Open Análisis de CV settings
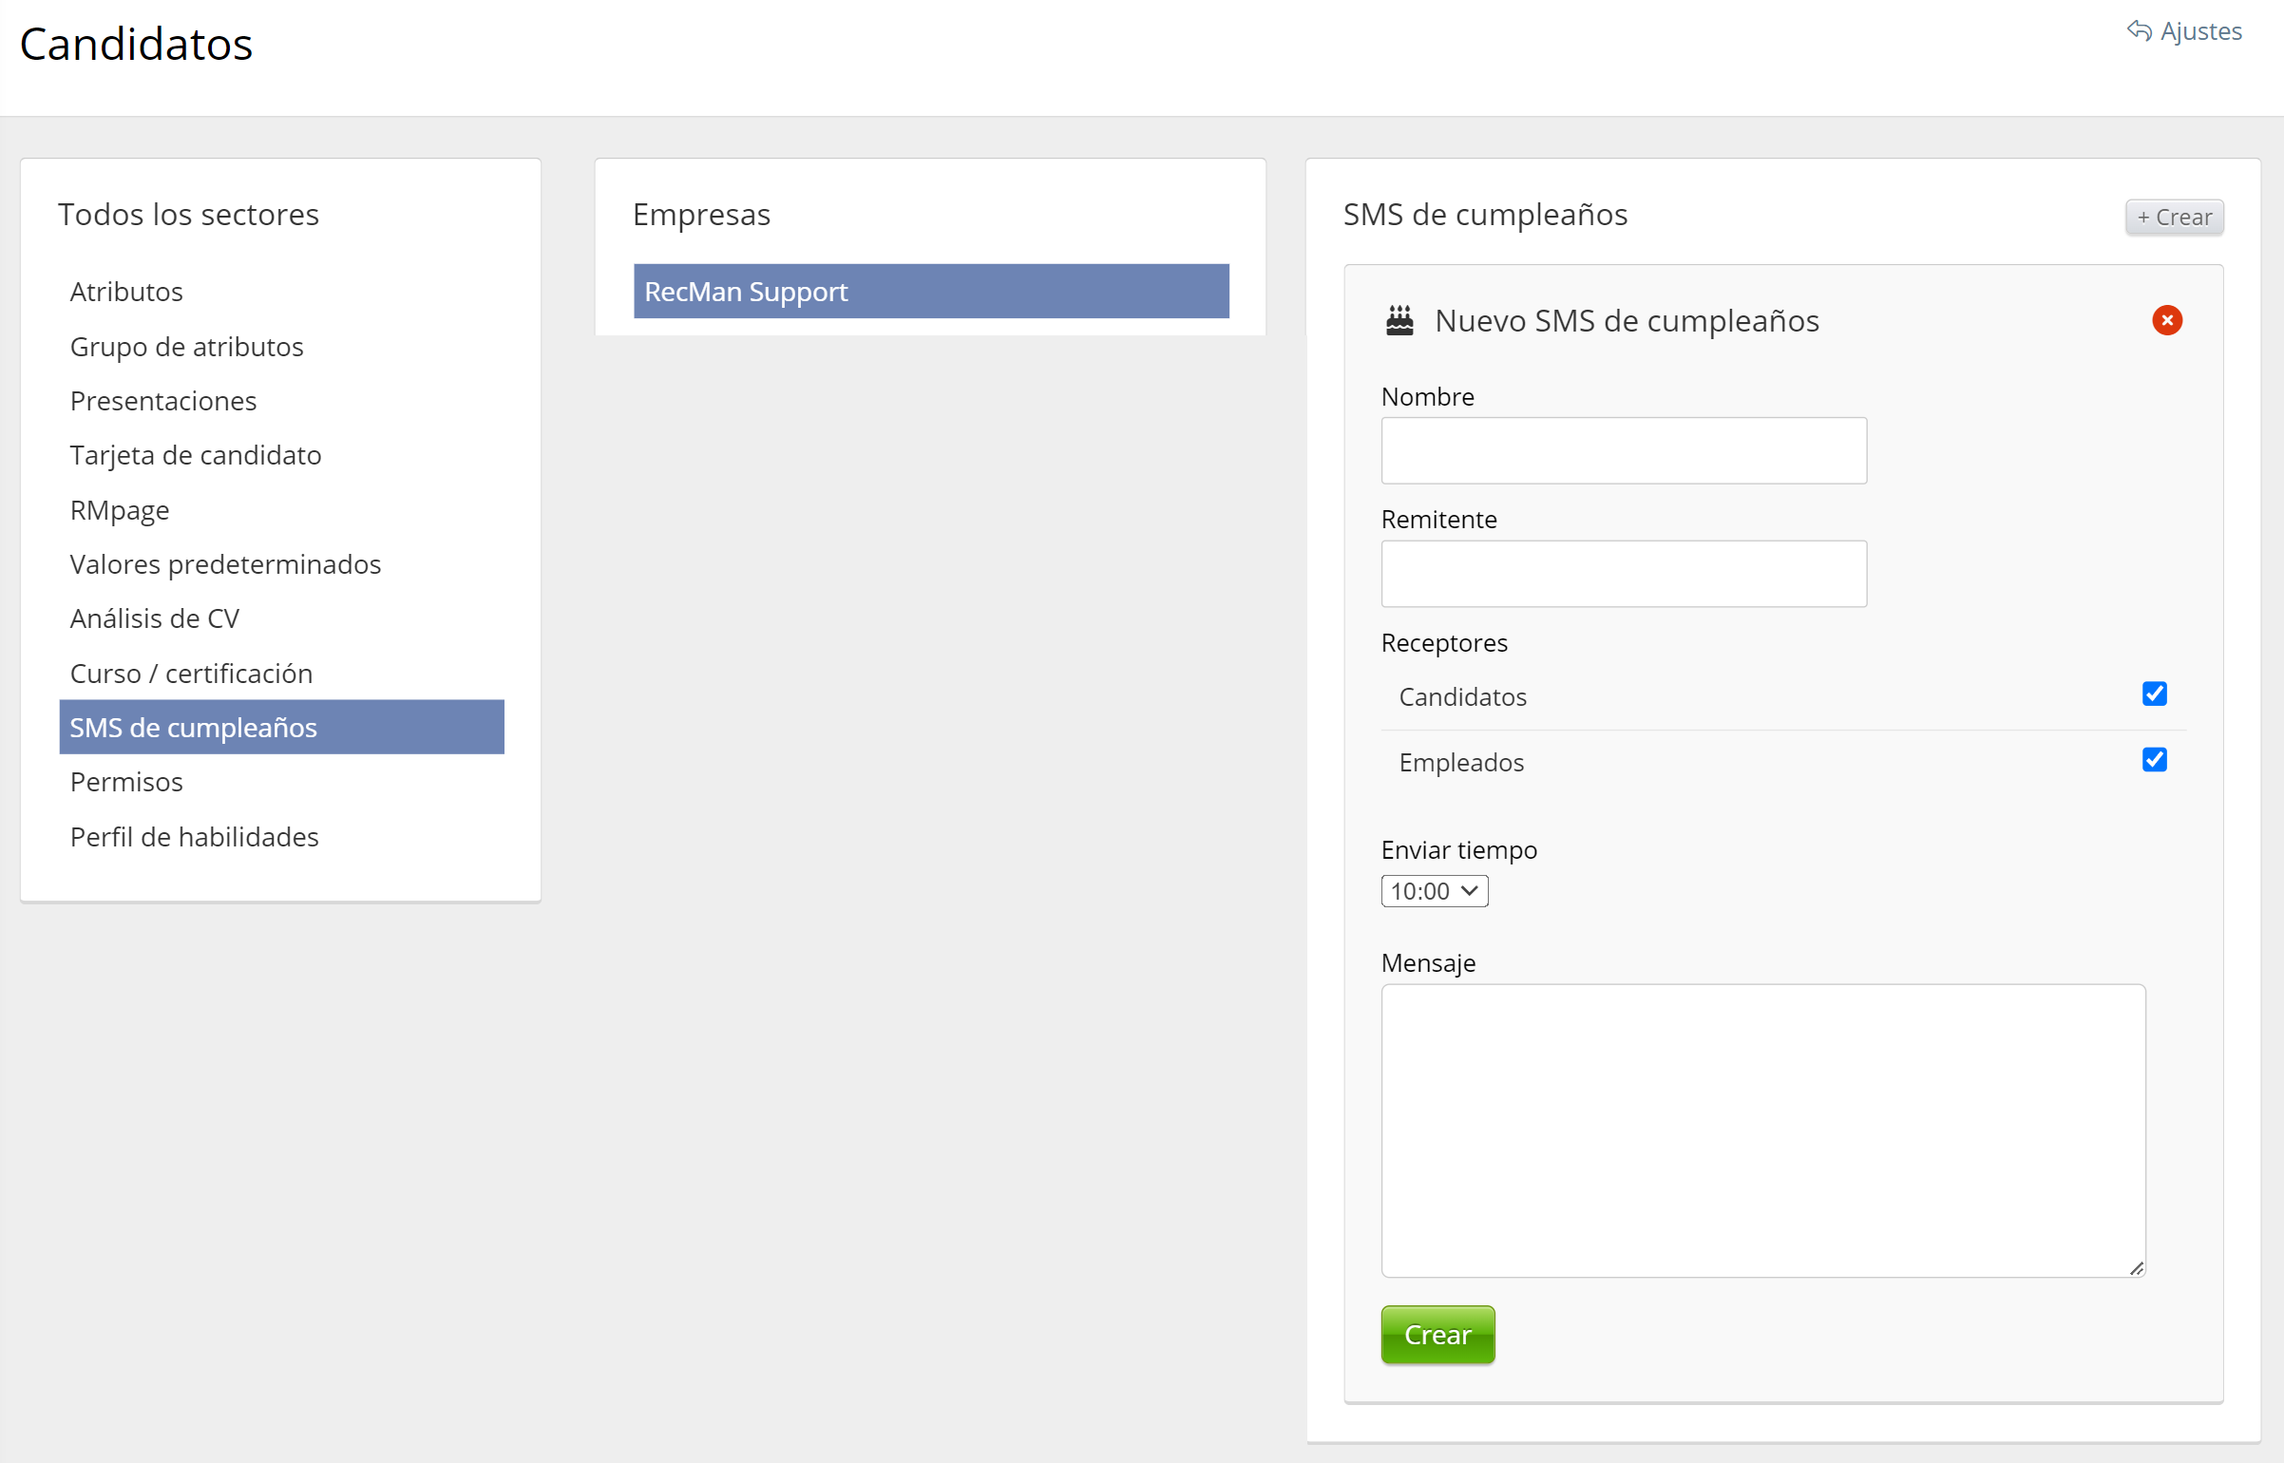The width and height of the screenshot is (2284, 1463). [155, 618]
